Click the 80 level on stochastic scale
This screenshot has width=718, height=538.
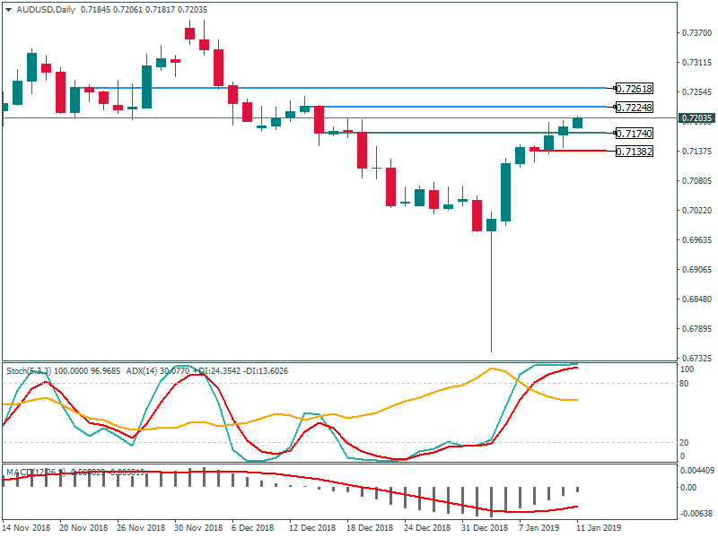point(684,384)
